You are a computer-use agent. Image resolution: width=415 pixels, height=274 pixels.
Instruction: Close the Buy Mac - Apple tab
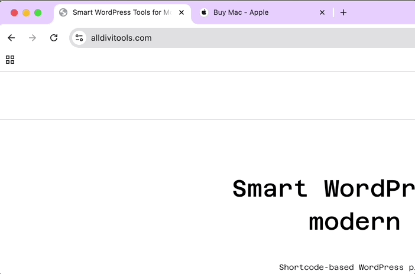point(322,12)
